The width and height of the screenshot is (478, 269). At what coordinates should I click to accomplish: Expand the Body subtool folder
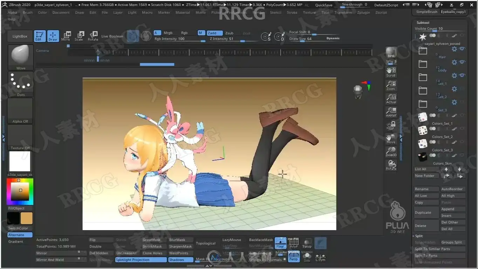point(423,64)
